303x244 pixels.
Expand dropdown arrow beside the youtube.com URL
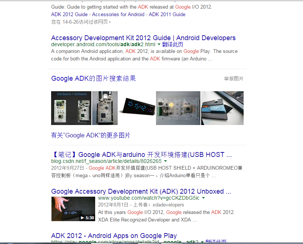coord(203,198)
